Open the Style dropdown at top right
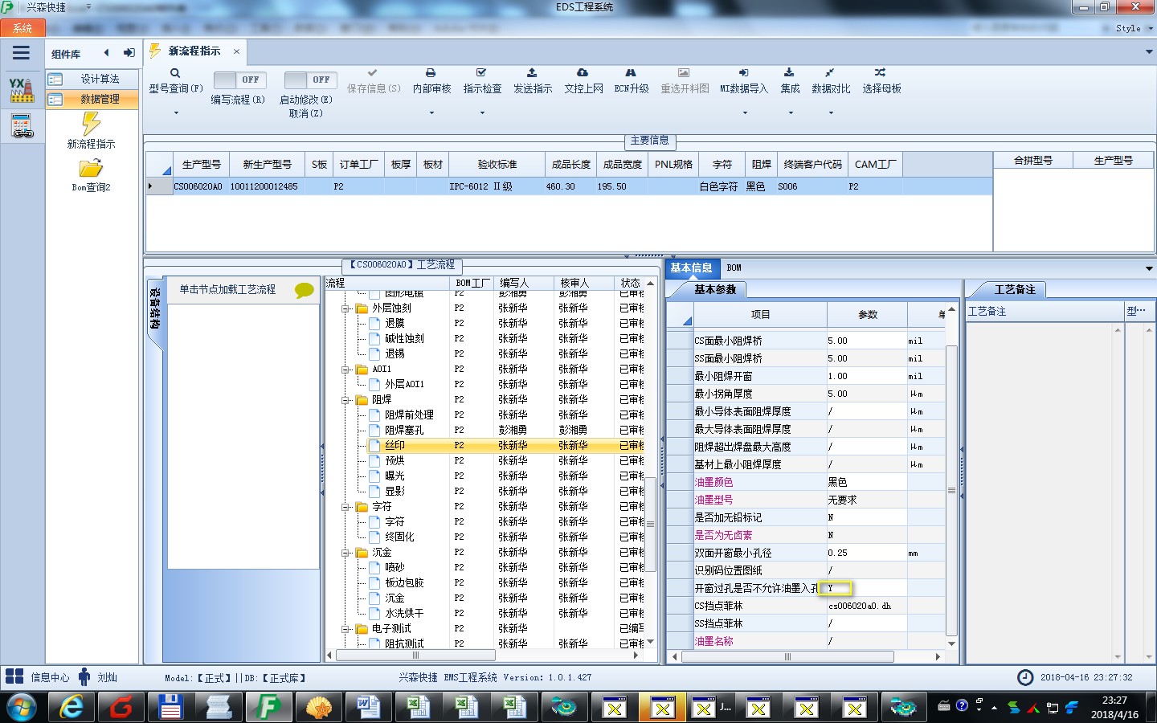The height and width of the screenshot is (723, 1157). pos(1133,28)
